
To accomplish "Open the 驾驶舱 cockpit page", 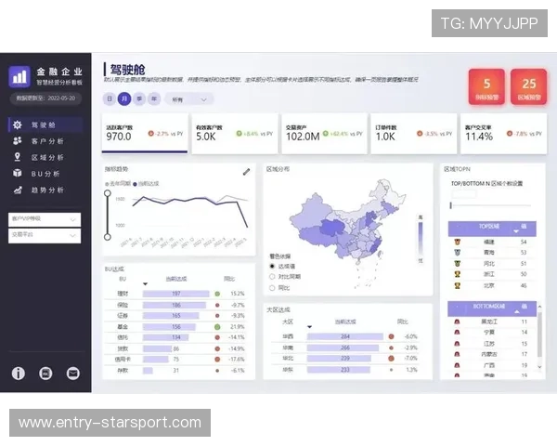I will 44,125.
